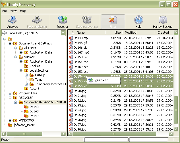Viewport: 180px width, 143px height.
Task: Click the Recover toolbar icon
Action: coord(63,20)
